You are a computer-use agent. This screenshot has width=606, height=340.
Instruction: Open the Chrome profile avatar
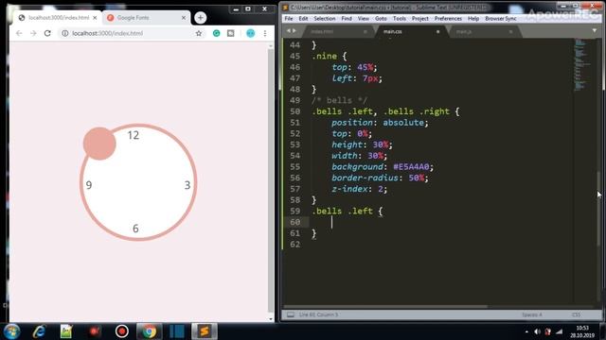[250, 34]
